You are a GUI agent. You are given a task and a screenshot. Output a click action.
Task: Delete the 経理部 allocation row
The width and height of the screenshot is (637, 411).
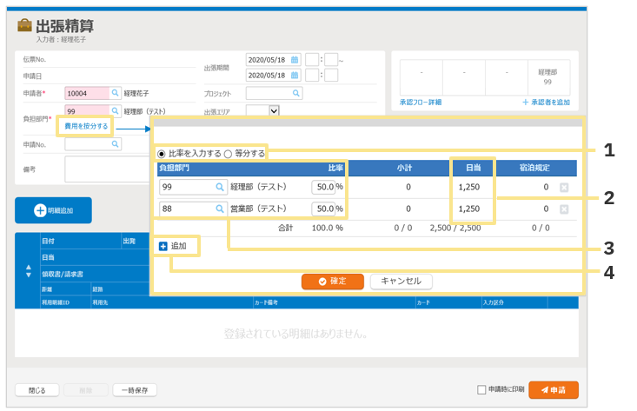tap(564, 187)
